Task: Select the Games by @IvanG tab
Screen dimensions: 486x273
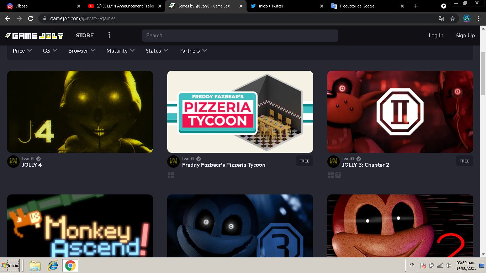Action: [x=206, y=6]
